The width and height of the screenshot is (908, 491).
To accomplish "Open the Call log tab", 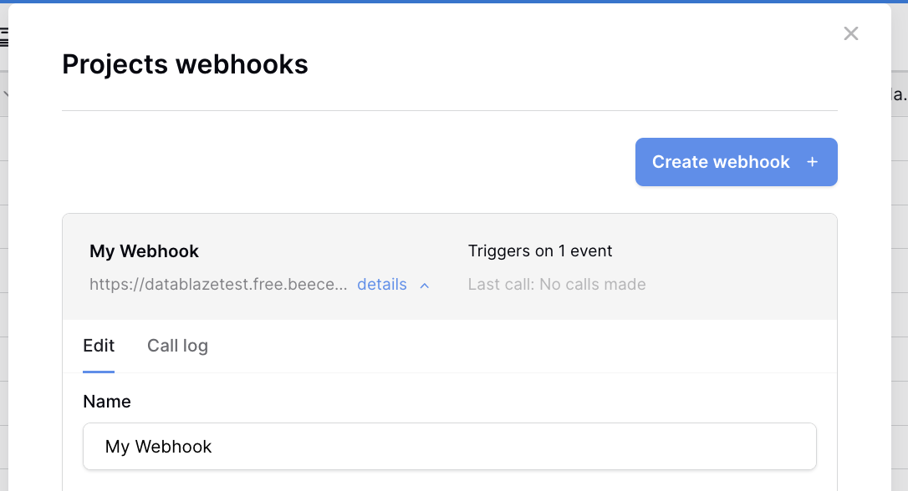I will click(177, 346).
